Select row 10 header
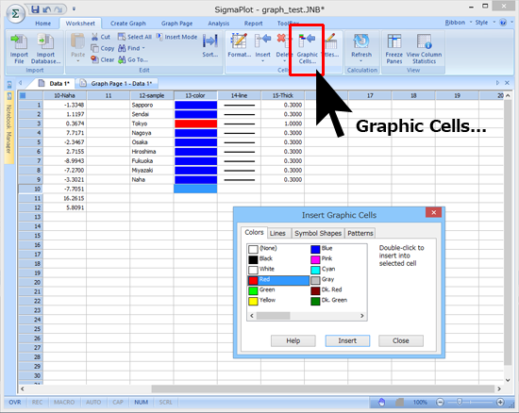The image size is (519, 413). tap(30, 190)
